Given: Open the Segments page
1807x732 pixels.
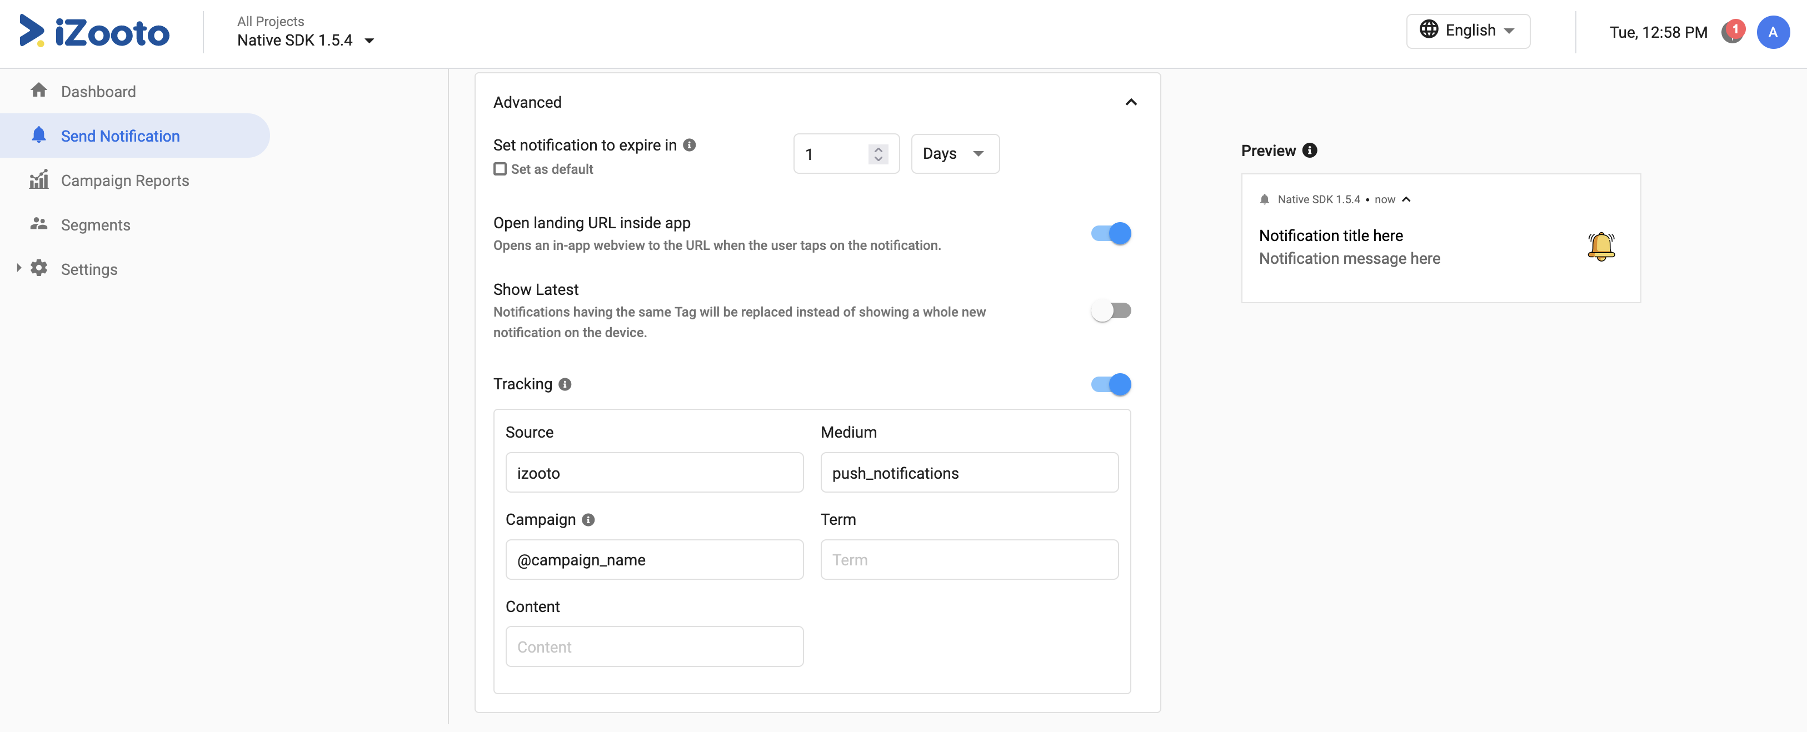Looking at the screenshot, I should 96,225.
